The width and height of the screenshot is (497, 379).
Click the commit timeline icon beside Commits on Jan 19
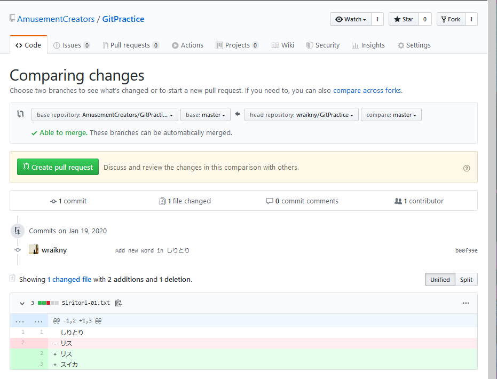click(18, 231)
